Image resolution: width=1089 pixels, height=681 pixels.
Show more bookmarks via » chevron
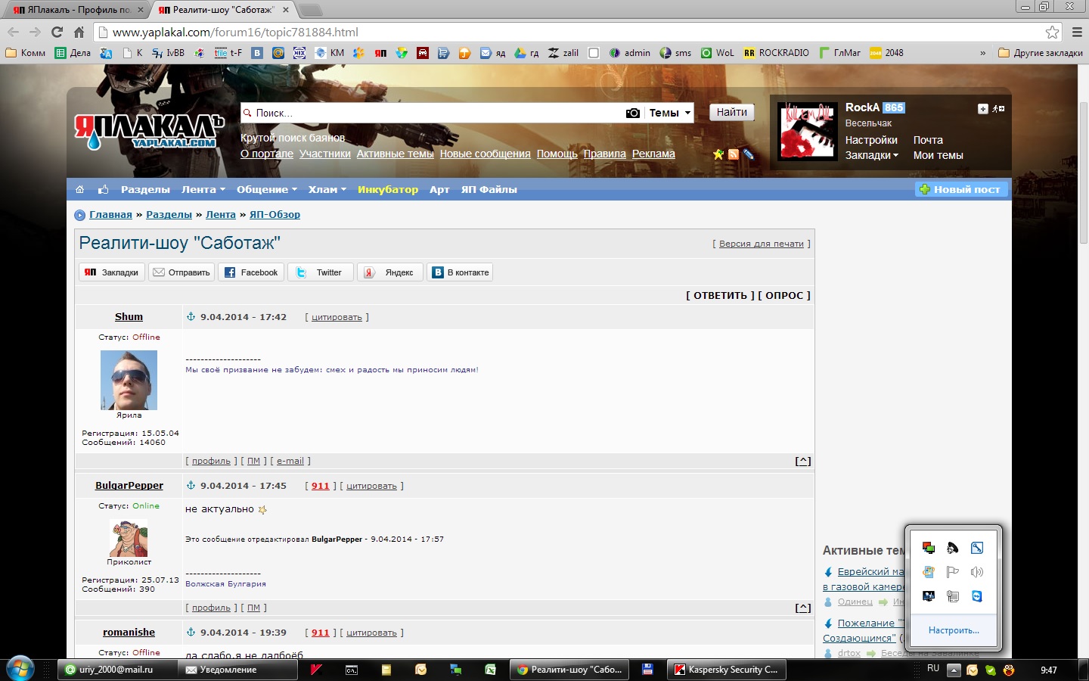click(982, 53)
